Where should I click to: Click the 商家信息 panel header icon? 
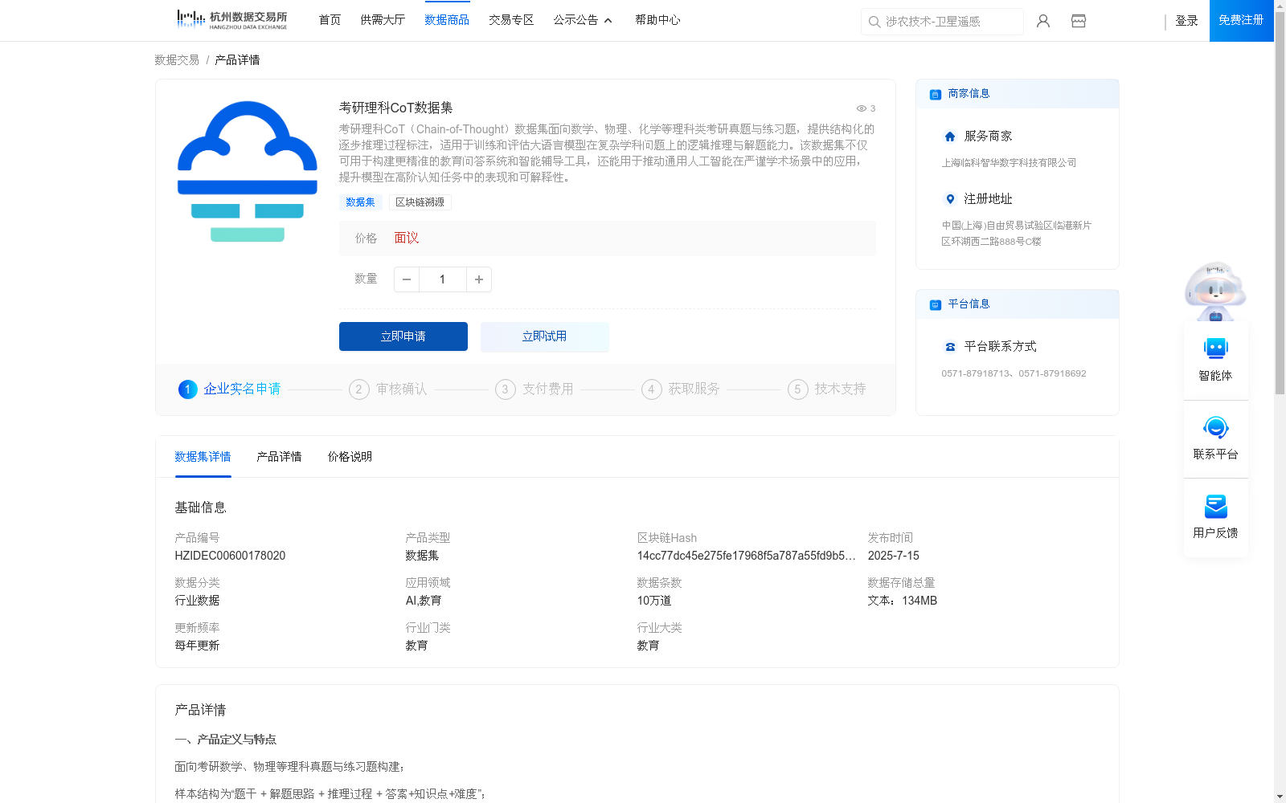pyautogui.click(x=935, y=94)
